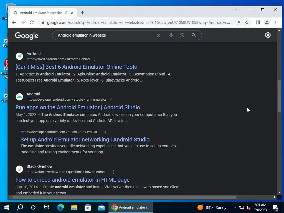The width and height of the screenshot is (284, 213).
Task: Open Chrome side panel
Action: [x=258, y=22]
